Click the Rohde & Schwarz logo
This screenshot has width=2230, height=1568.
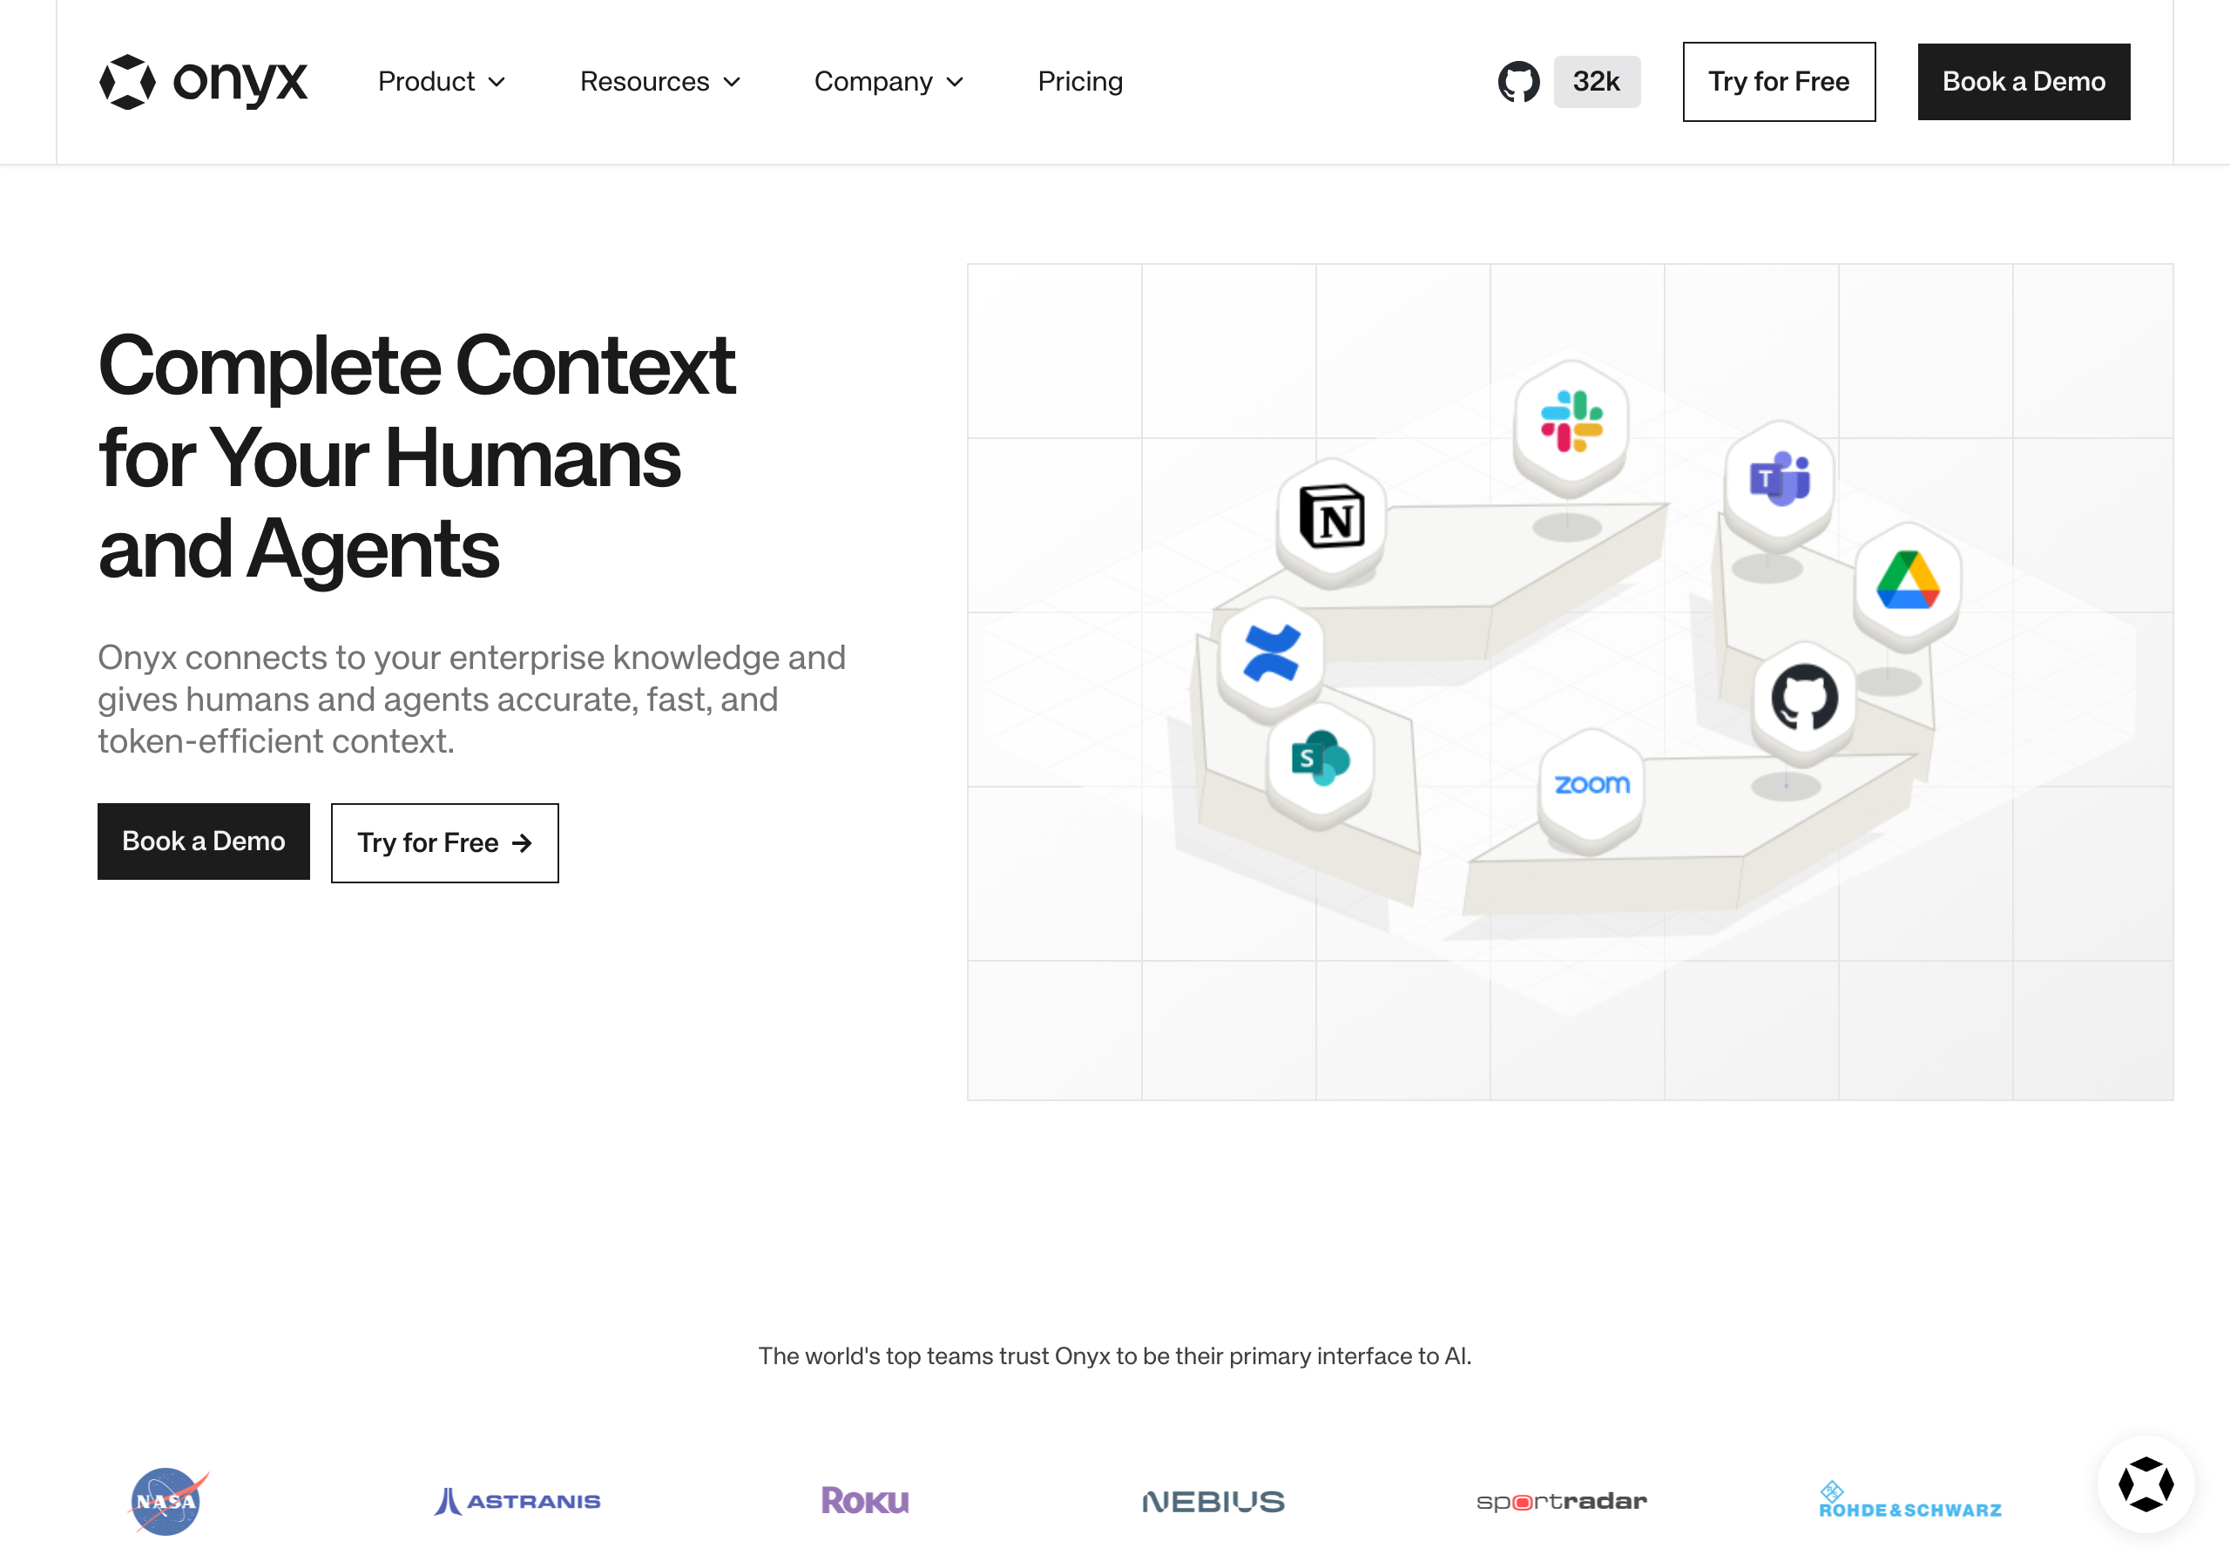(1909, 1500)
